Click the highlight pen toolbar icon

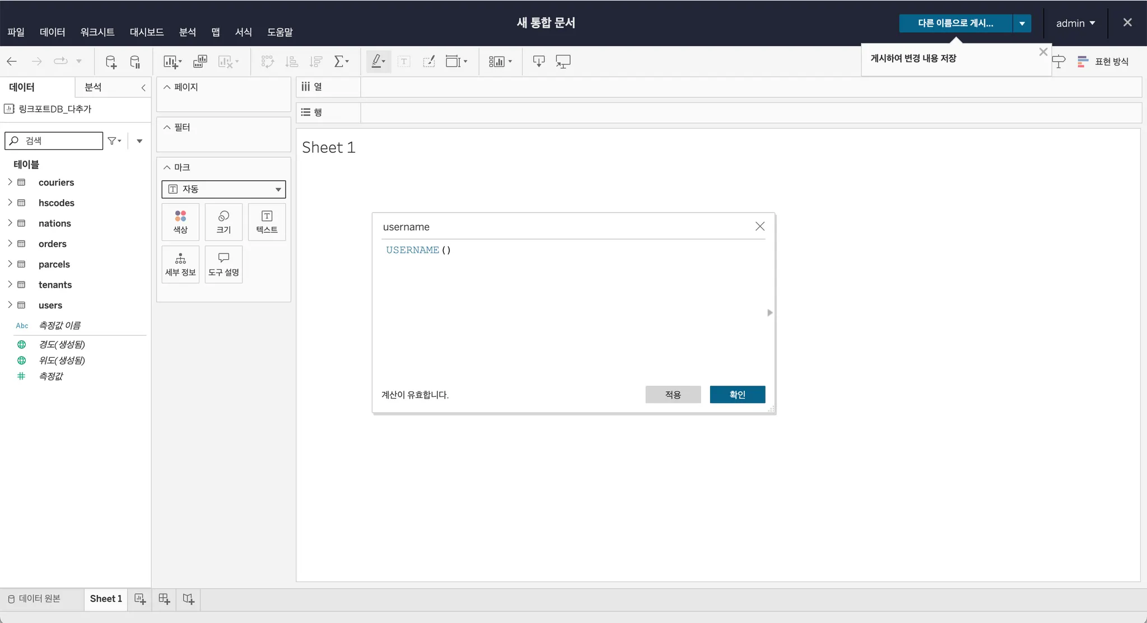tap(377, 62)
